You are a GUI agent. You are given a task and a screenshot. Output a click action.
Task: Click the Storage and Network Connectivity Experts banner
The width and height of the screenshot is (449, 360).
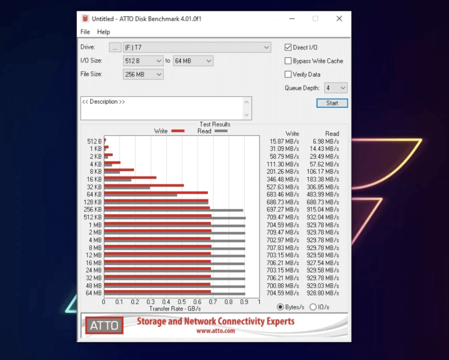coord(216,321)
